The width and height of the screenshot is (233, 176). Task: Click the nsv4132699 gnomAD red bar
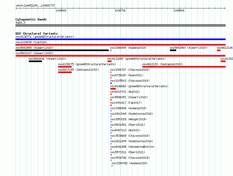[x=109, y=61]
